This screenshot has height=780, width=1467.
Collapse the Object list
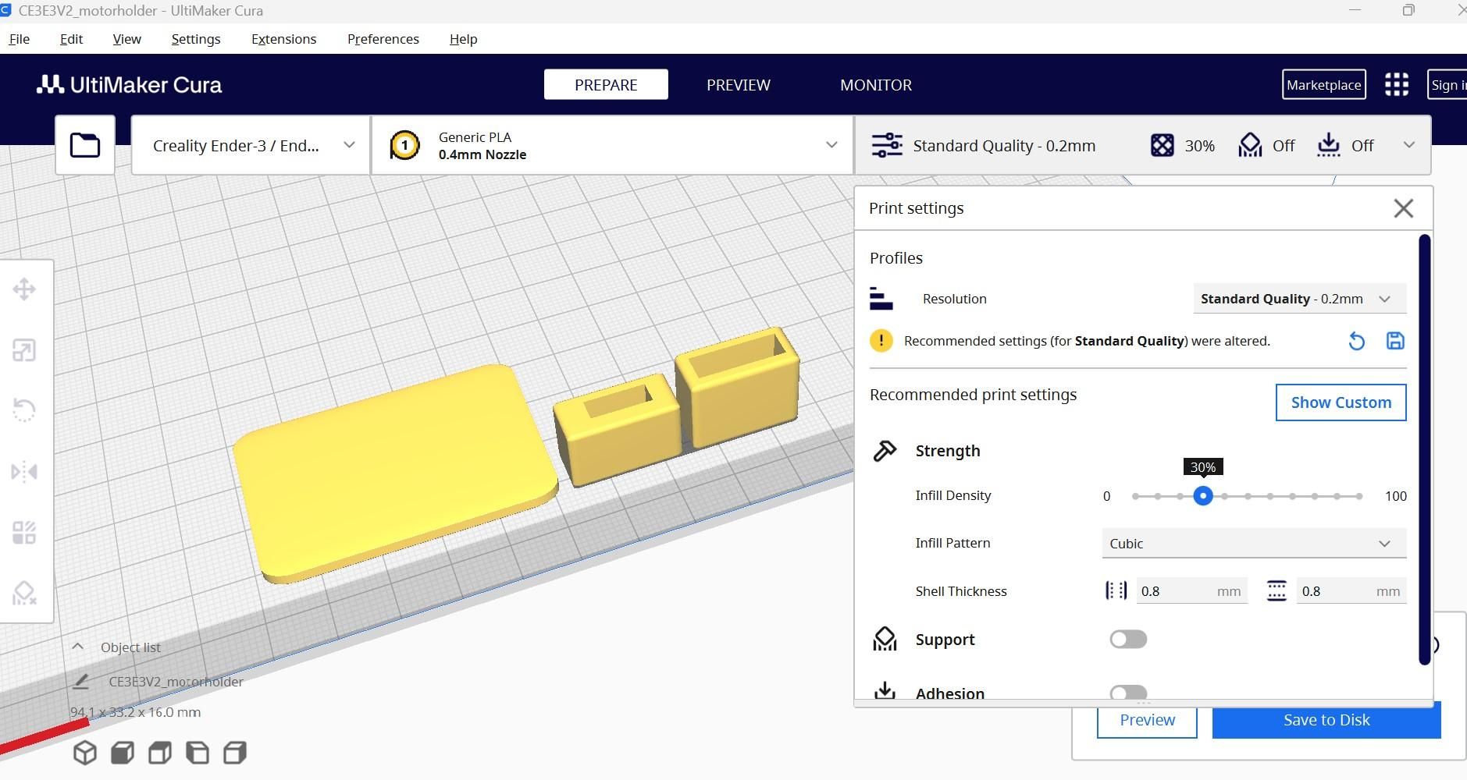pos(78,647)
